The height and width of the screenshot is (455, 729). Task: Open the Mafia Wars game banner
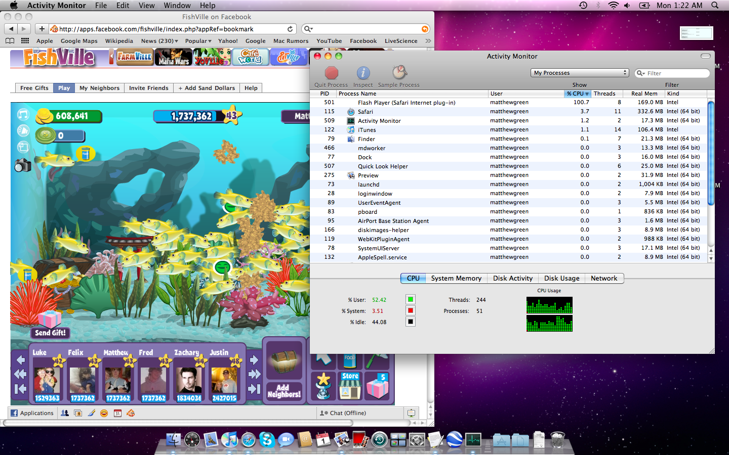coord(173,57)
